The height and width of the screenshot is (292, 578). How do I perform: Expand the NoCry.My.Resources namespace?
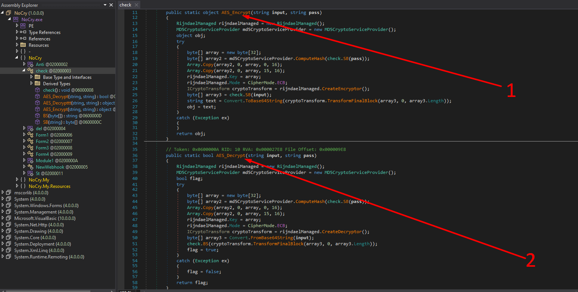[x=17, y=186]
